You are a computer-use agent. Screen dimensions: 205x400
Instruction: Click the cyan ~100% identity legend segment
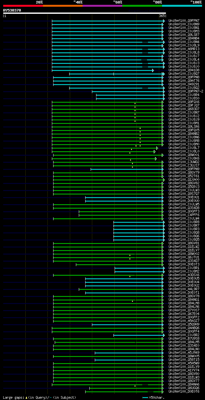182,6
